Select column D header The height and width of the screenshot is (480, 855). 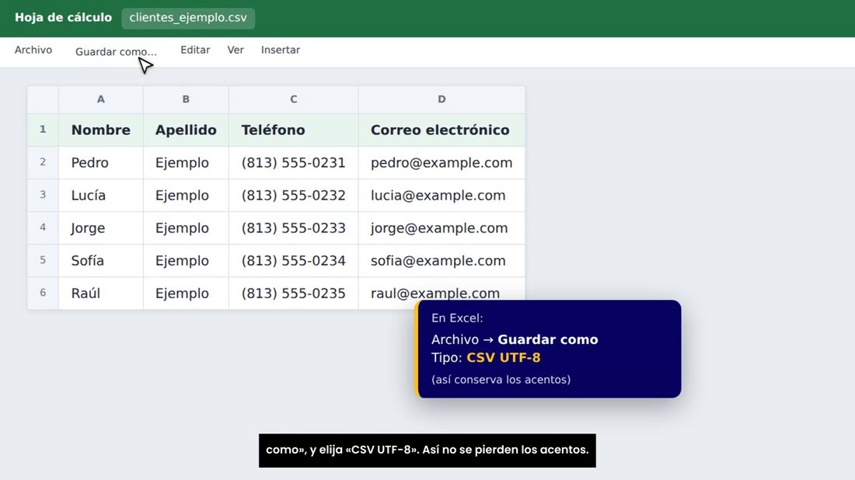click(x=441, y=99)
